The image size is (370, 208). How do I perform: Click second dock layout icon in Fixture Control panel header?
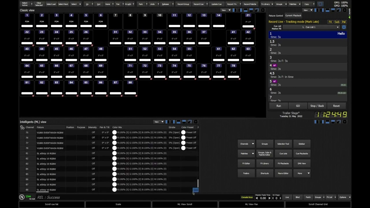click(x=322, y=10)
